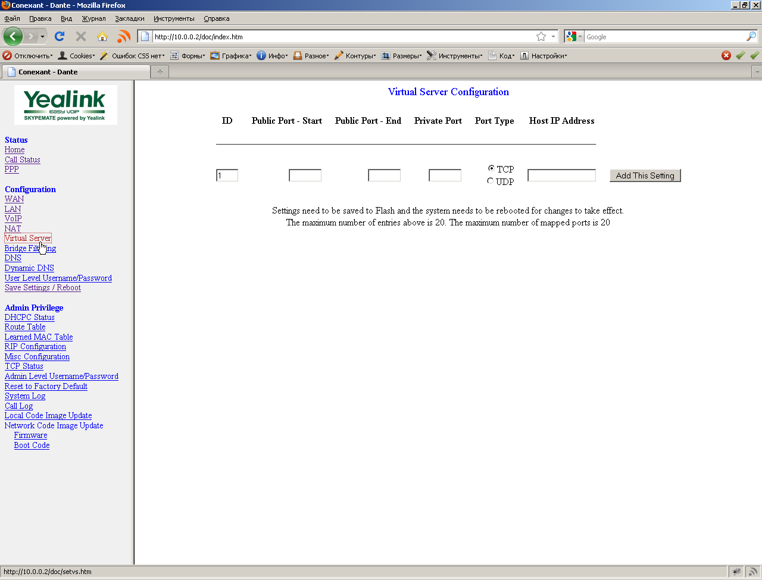Open the Контуры toolbar dropdown

(x=355, y=56)
